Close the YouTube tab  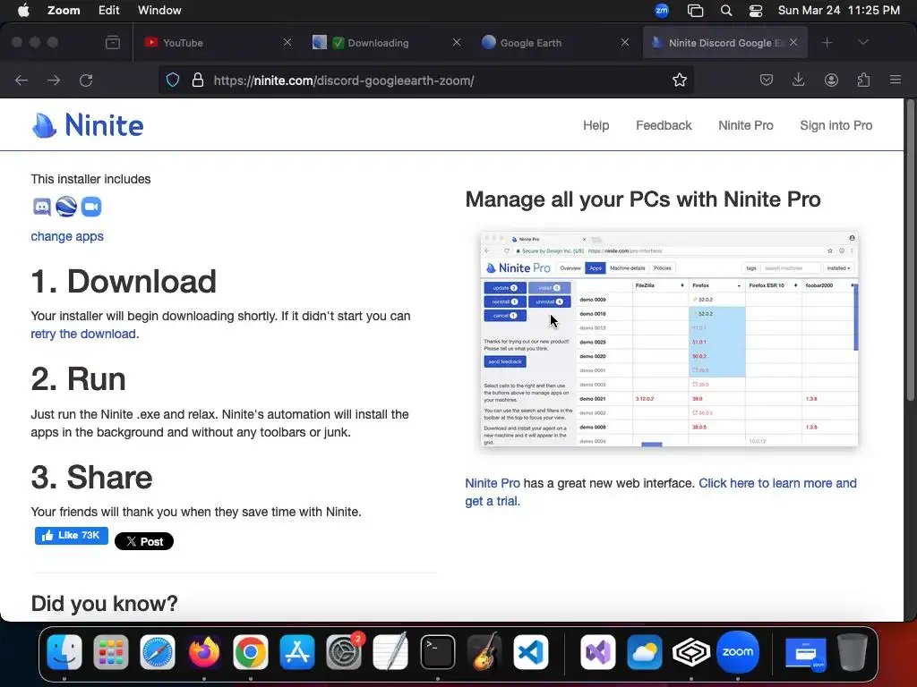pyautogui.click(x=287, y=43)
